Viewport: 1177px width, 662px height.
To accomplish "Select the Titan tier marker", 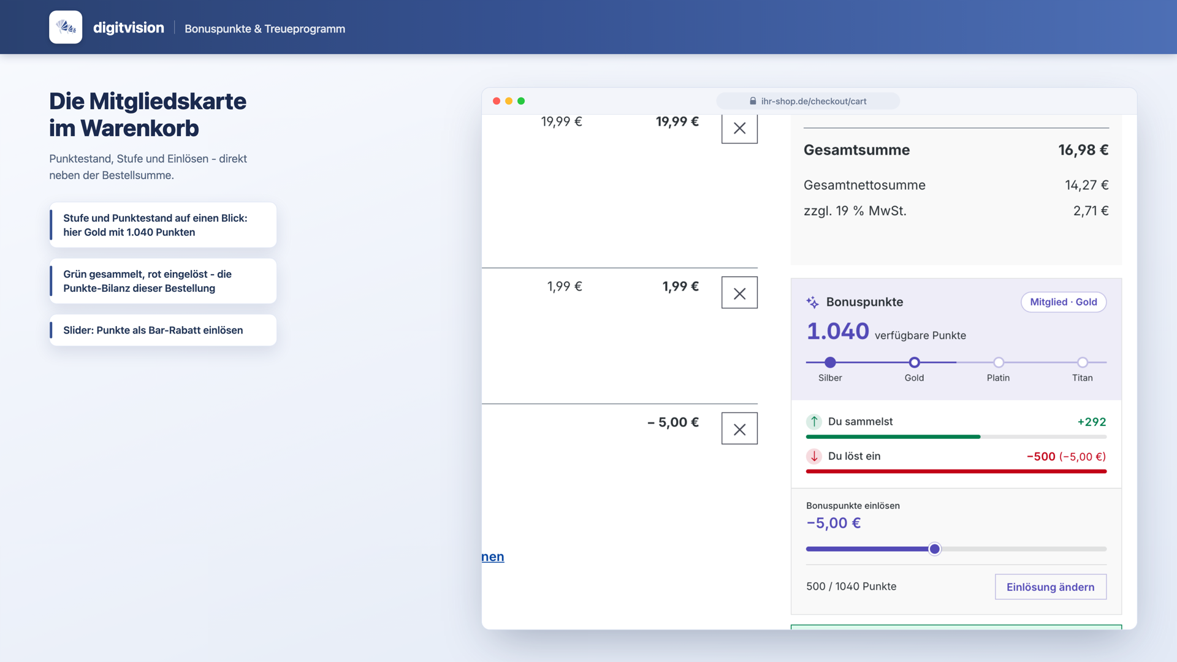I will [1083, 362].
